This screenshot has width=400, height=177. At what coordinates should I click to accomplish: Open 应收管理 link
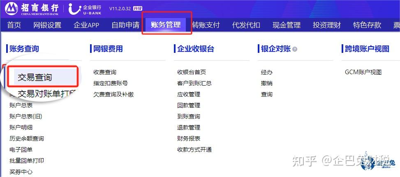click(189, 94)
